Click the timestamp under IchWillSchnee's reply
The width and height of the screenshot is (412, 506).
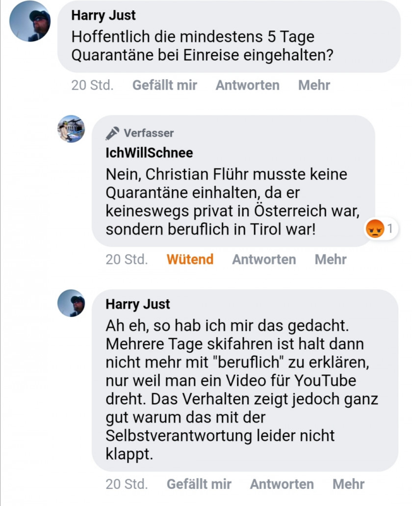tap(127, 259)
